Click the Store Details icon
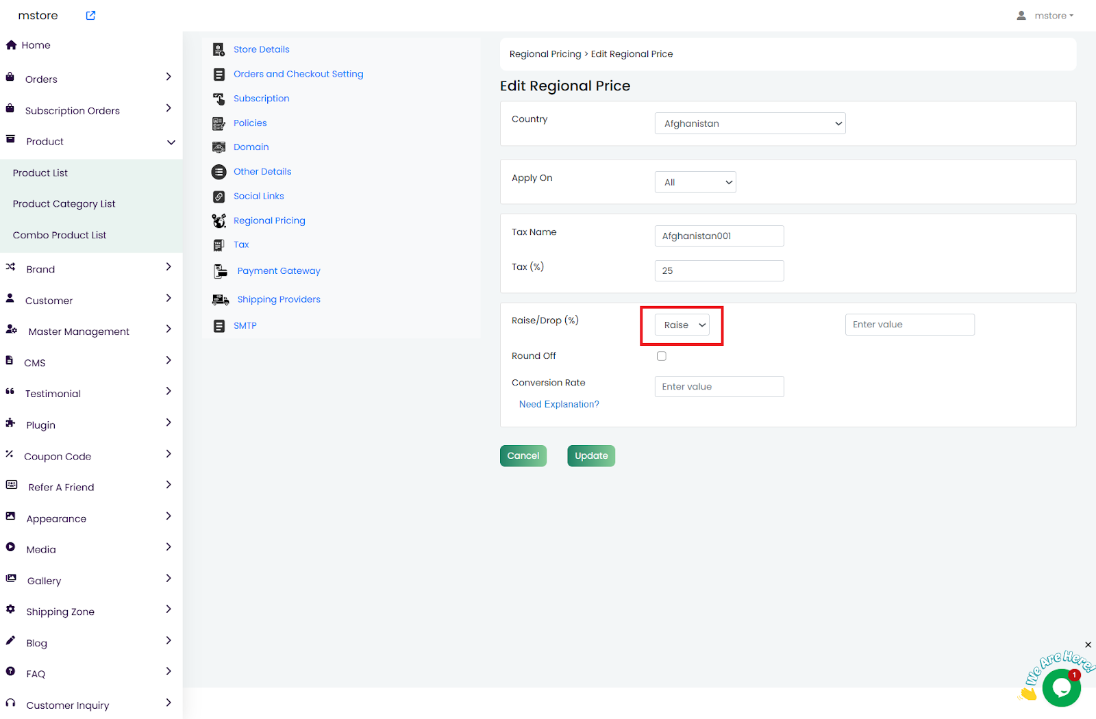 pos(219,49)
